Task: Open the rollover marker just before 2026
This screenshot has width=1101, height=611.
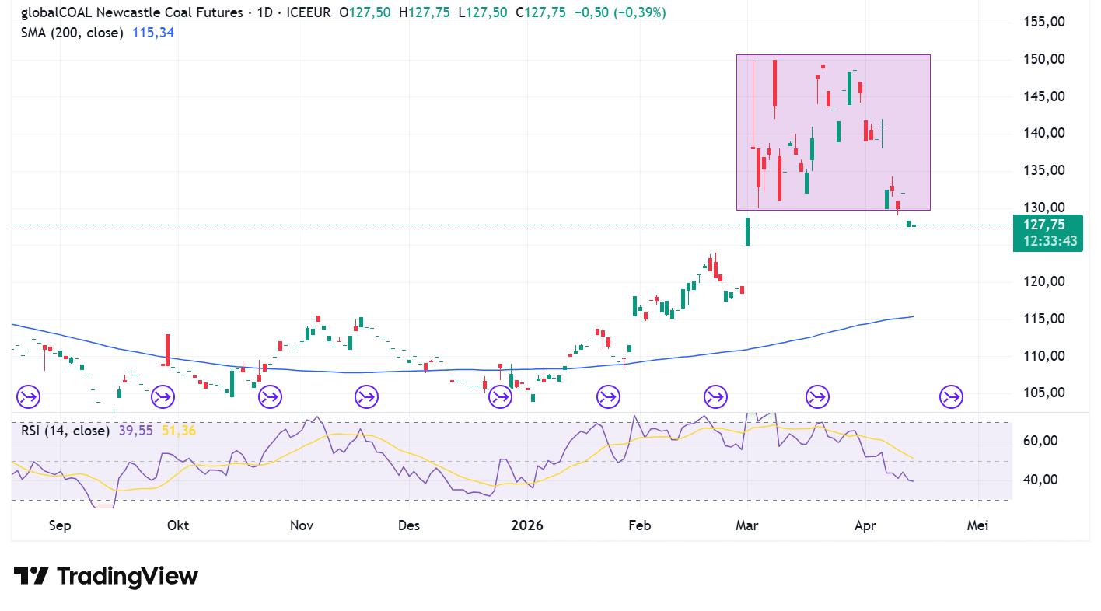Action: [x=500, y=398]
